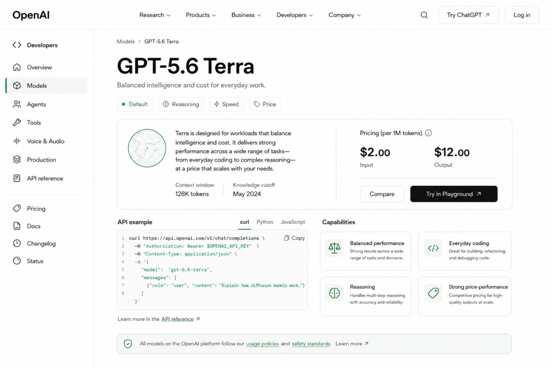552x368 pixels.
Task: Copy the curl code example
Action: point(294,238)
